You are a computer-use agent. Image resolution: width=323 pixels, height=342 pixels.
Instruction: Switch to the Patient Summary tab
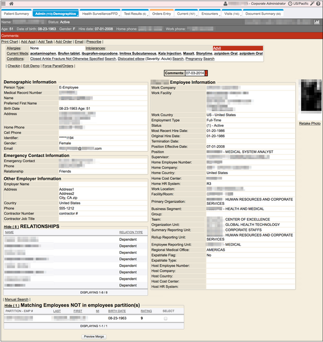click(x=16, y=14)
